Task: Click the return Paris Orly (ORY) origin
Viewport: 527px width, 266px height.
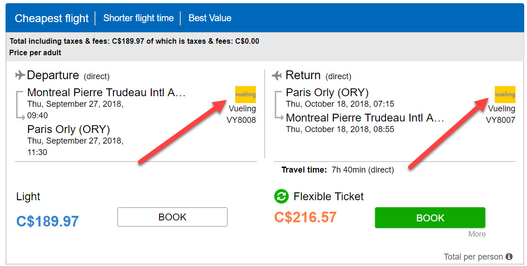Action: (327, 93)
